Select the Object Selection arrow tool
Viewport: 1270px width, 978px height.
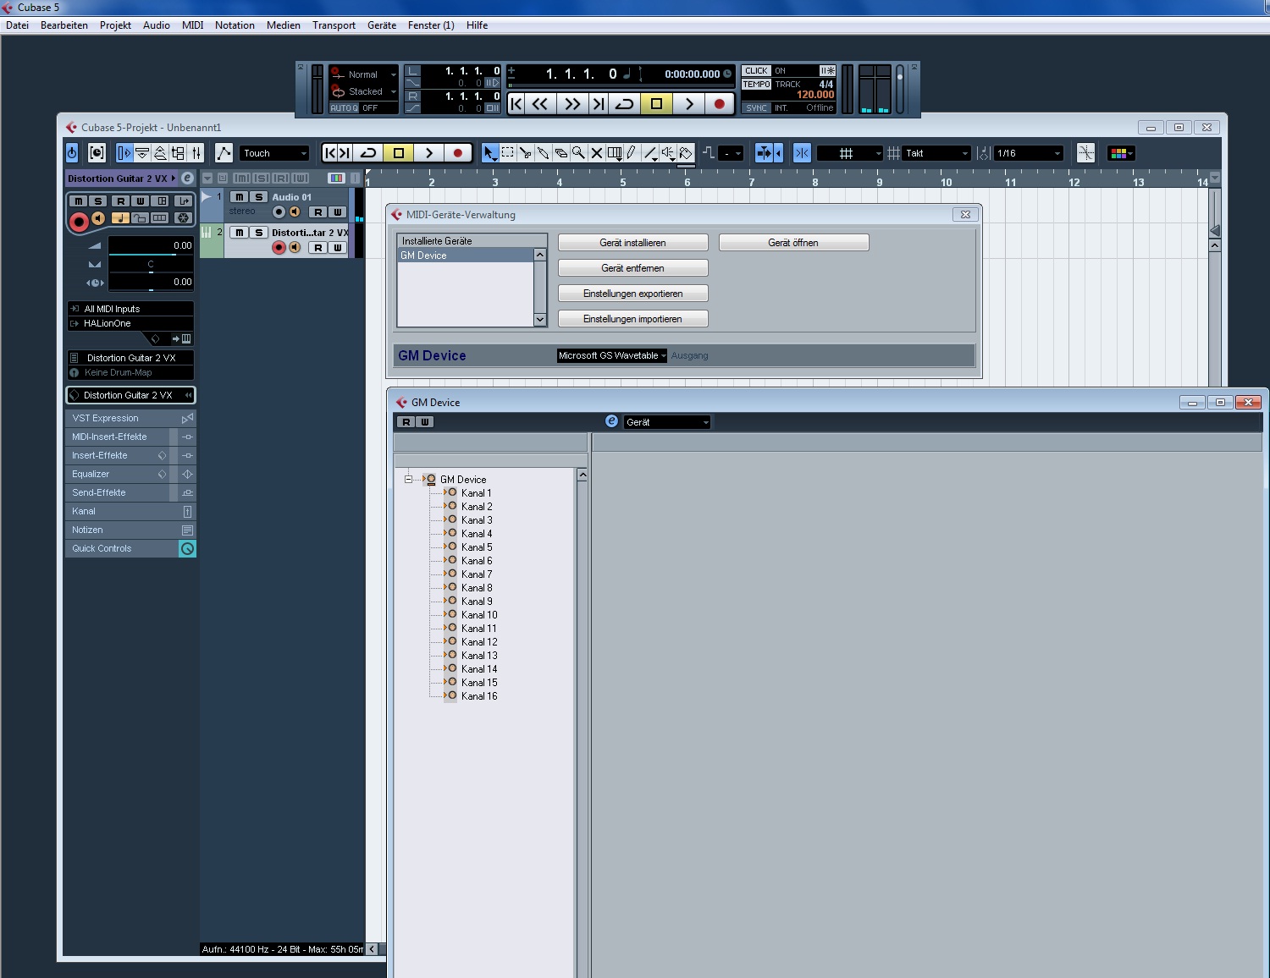click(x=489, y=153)
